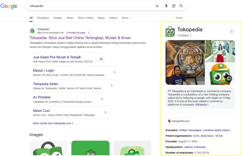
Task: Open the Mesin Cuci link
Action: coord(41,111)
